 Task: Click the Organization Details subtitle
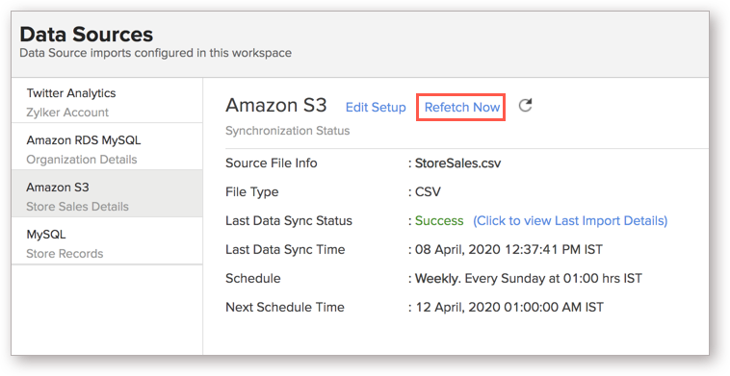click(x=82, y=160)
